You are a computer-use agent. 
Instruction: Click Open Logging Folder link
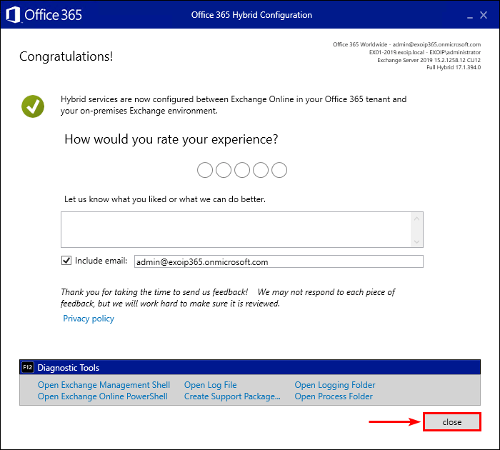(335, 385)
